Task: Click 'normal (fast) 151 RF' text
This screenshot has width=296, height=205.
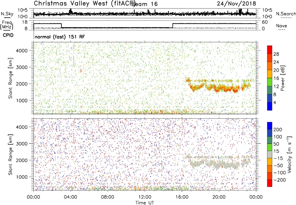Action: click(60, 37)
